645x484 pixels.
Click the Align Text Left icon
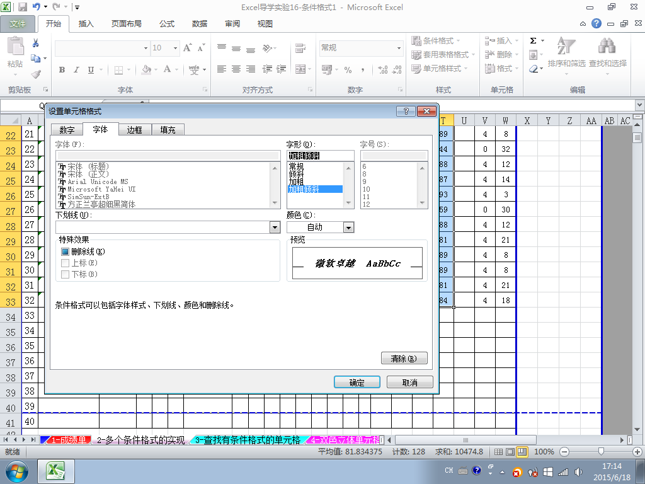[x=222, y=69]
